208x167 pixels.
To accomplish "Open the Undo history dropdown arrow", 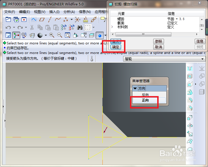I will click(x=14, y=27).
